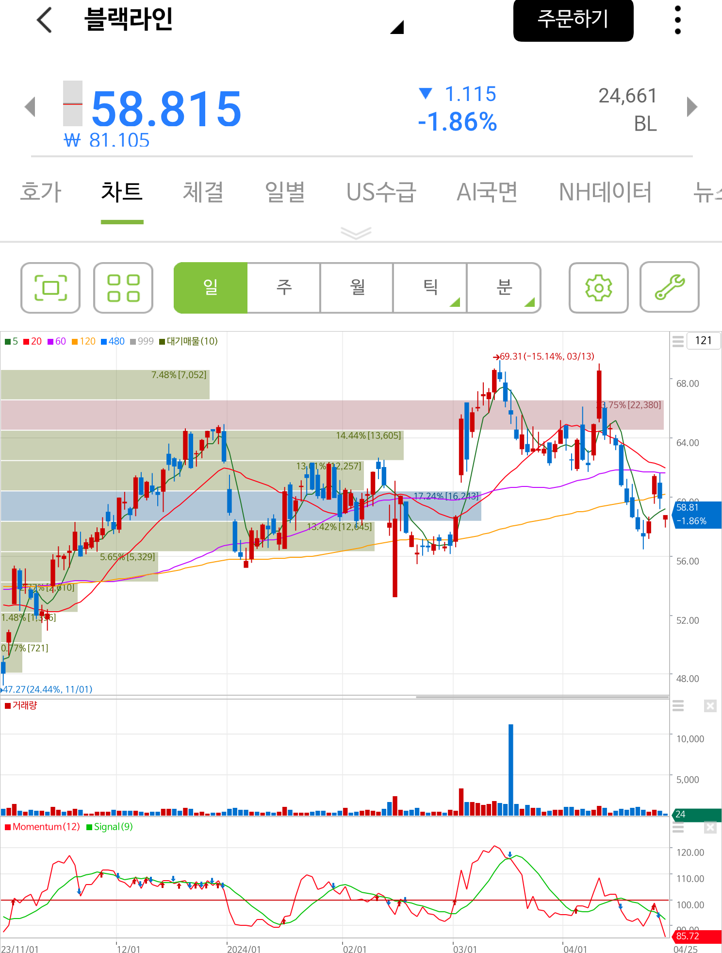The width and height of the screenshot is (722, 953).
Task: Tap the 거래량 volume legend label
Action: pyautogui.click(x=21, y=705)
